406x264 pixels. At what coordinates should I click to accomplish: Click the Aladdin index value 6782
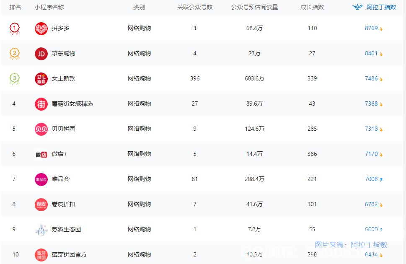pos(371,204)
